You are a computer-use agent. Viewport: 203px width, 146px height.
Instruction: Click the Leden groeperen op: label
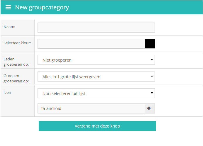pos(16,62)
